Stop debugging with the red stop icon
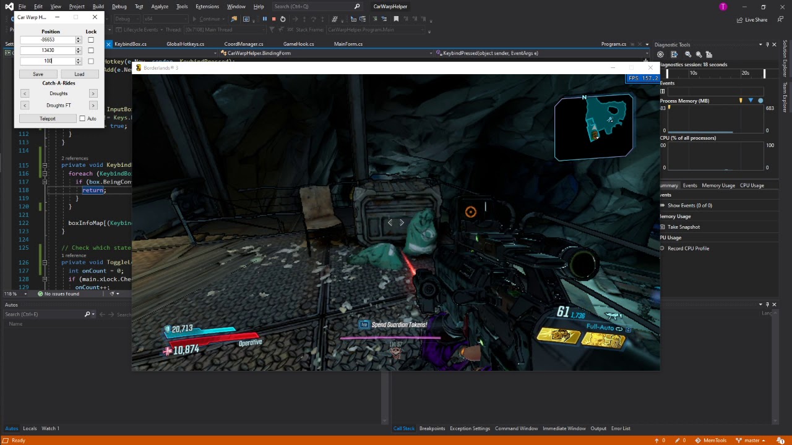Viewport: 792px width, 445px height. [273, 19]
